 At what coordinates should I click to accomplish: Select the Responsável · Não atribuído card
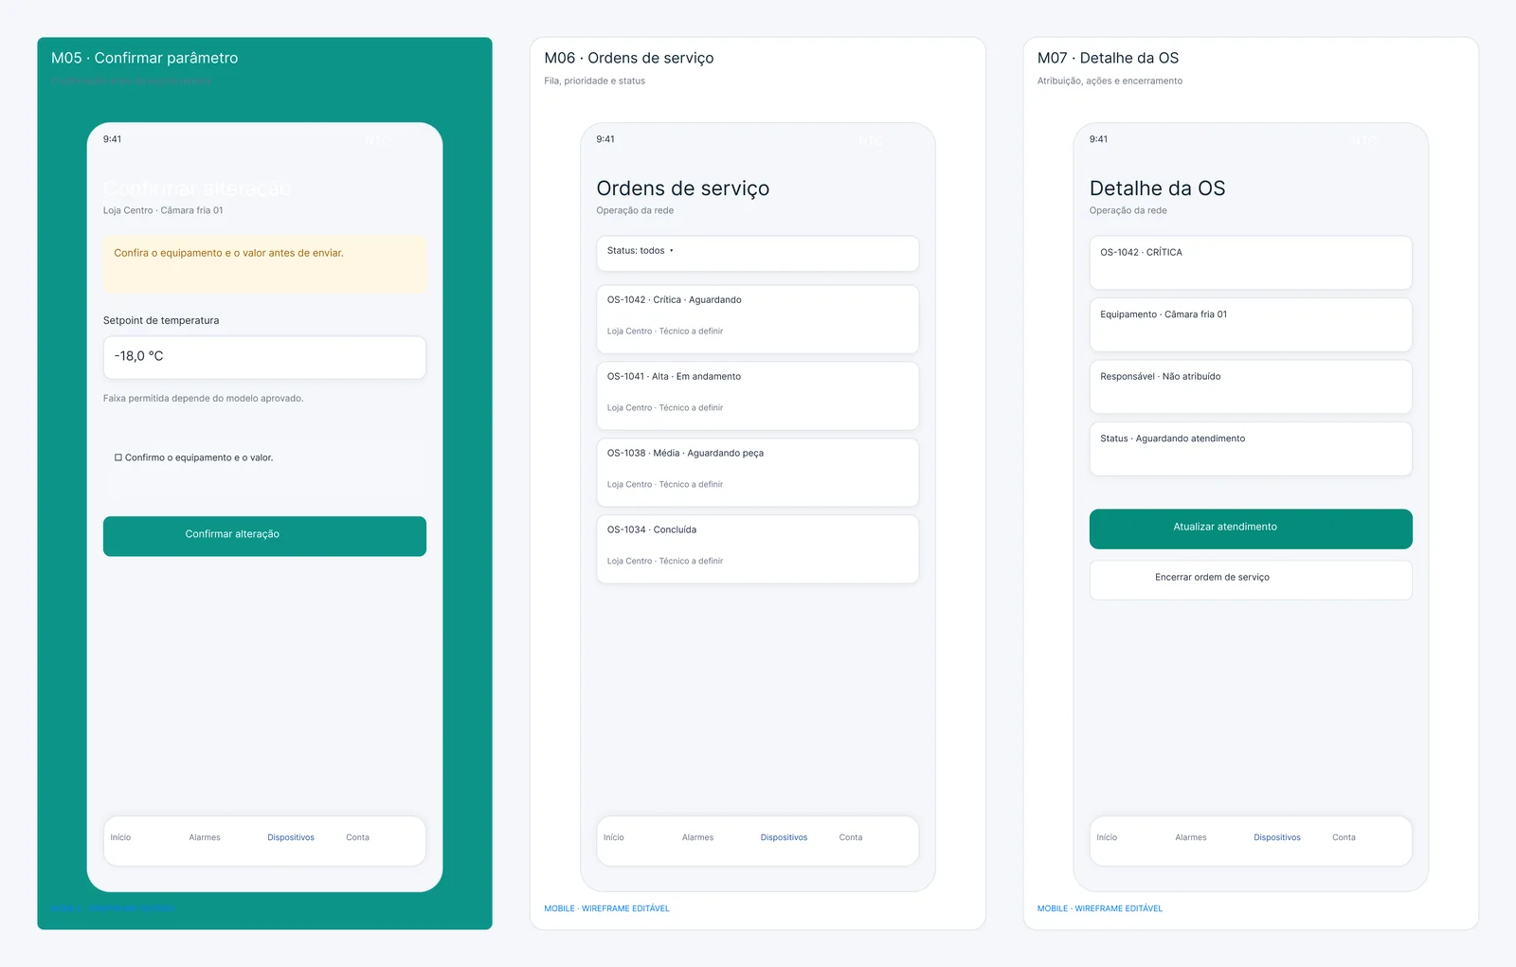pyautogui.click(x=1251, y=386)
